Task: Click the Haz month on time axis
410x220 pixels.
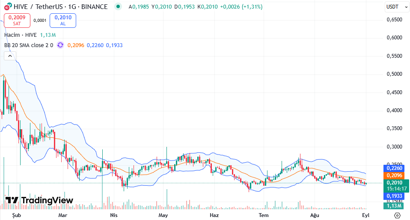Action: (x=214, y=215)
